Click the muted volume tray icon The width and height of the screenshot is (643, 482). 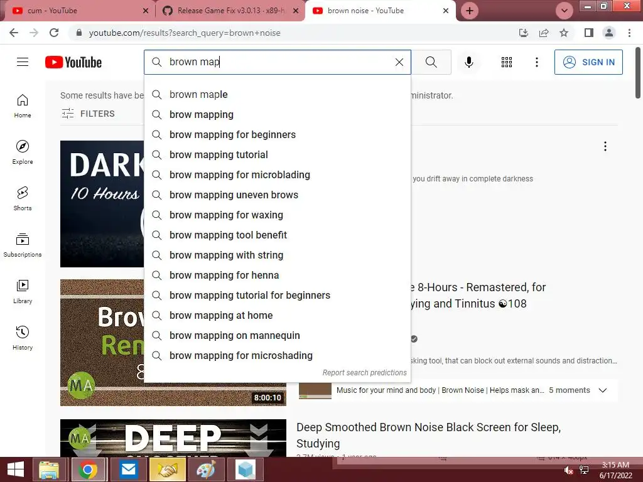point(568,470)
